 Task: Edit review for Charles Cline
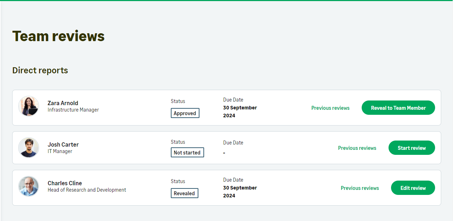(413, 188)
